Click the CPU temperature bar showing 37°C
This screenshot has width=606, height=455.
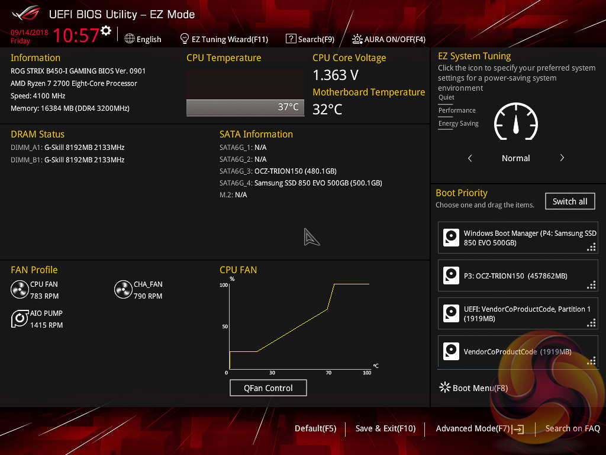[x=245, y=107]
